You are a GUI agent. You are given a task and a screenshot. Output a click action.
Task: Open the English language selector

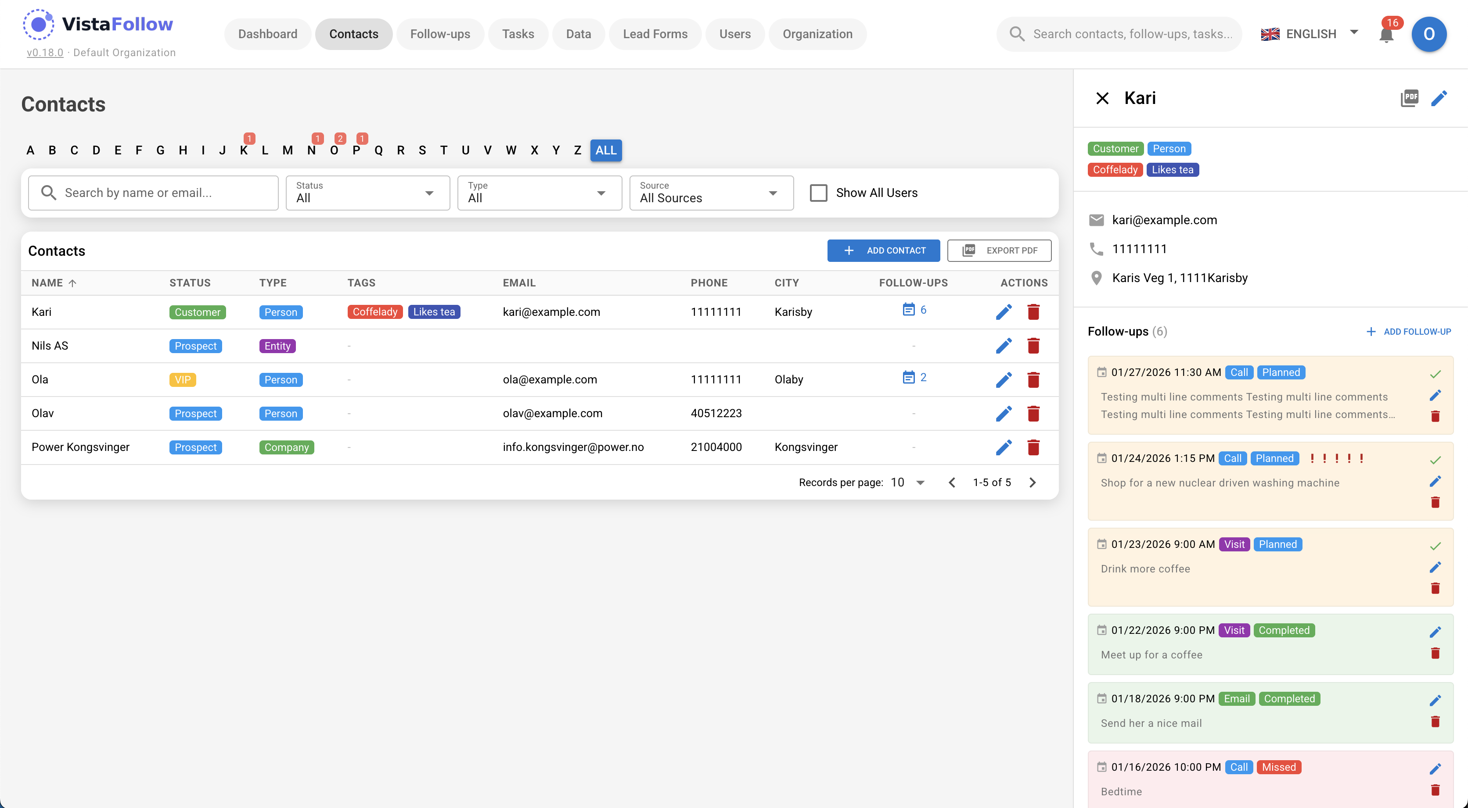[1310, 34]
